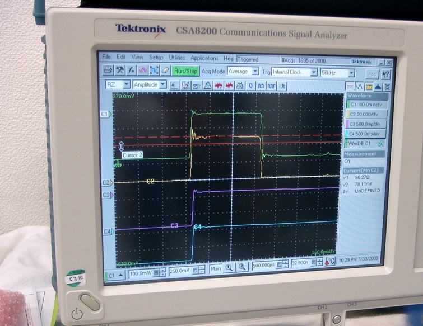Toggle the C1 100.0mV/div waveform entry
Screen dimensions: 423x326
(366, 105)
